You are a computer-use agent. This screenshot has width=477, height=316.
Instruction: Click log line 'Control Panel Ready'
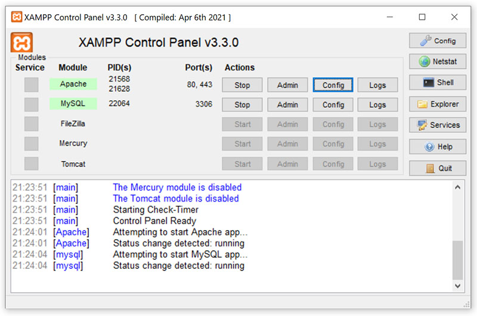154,221
